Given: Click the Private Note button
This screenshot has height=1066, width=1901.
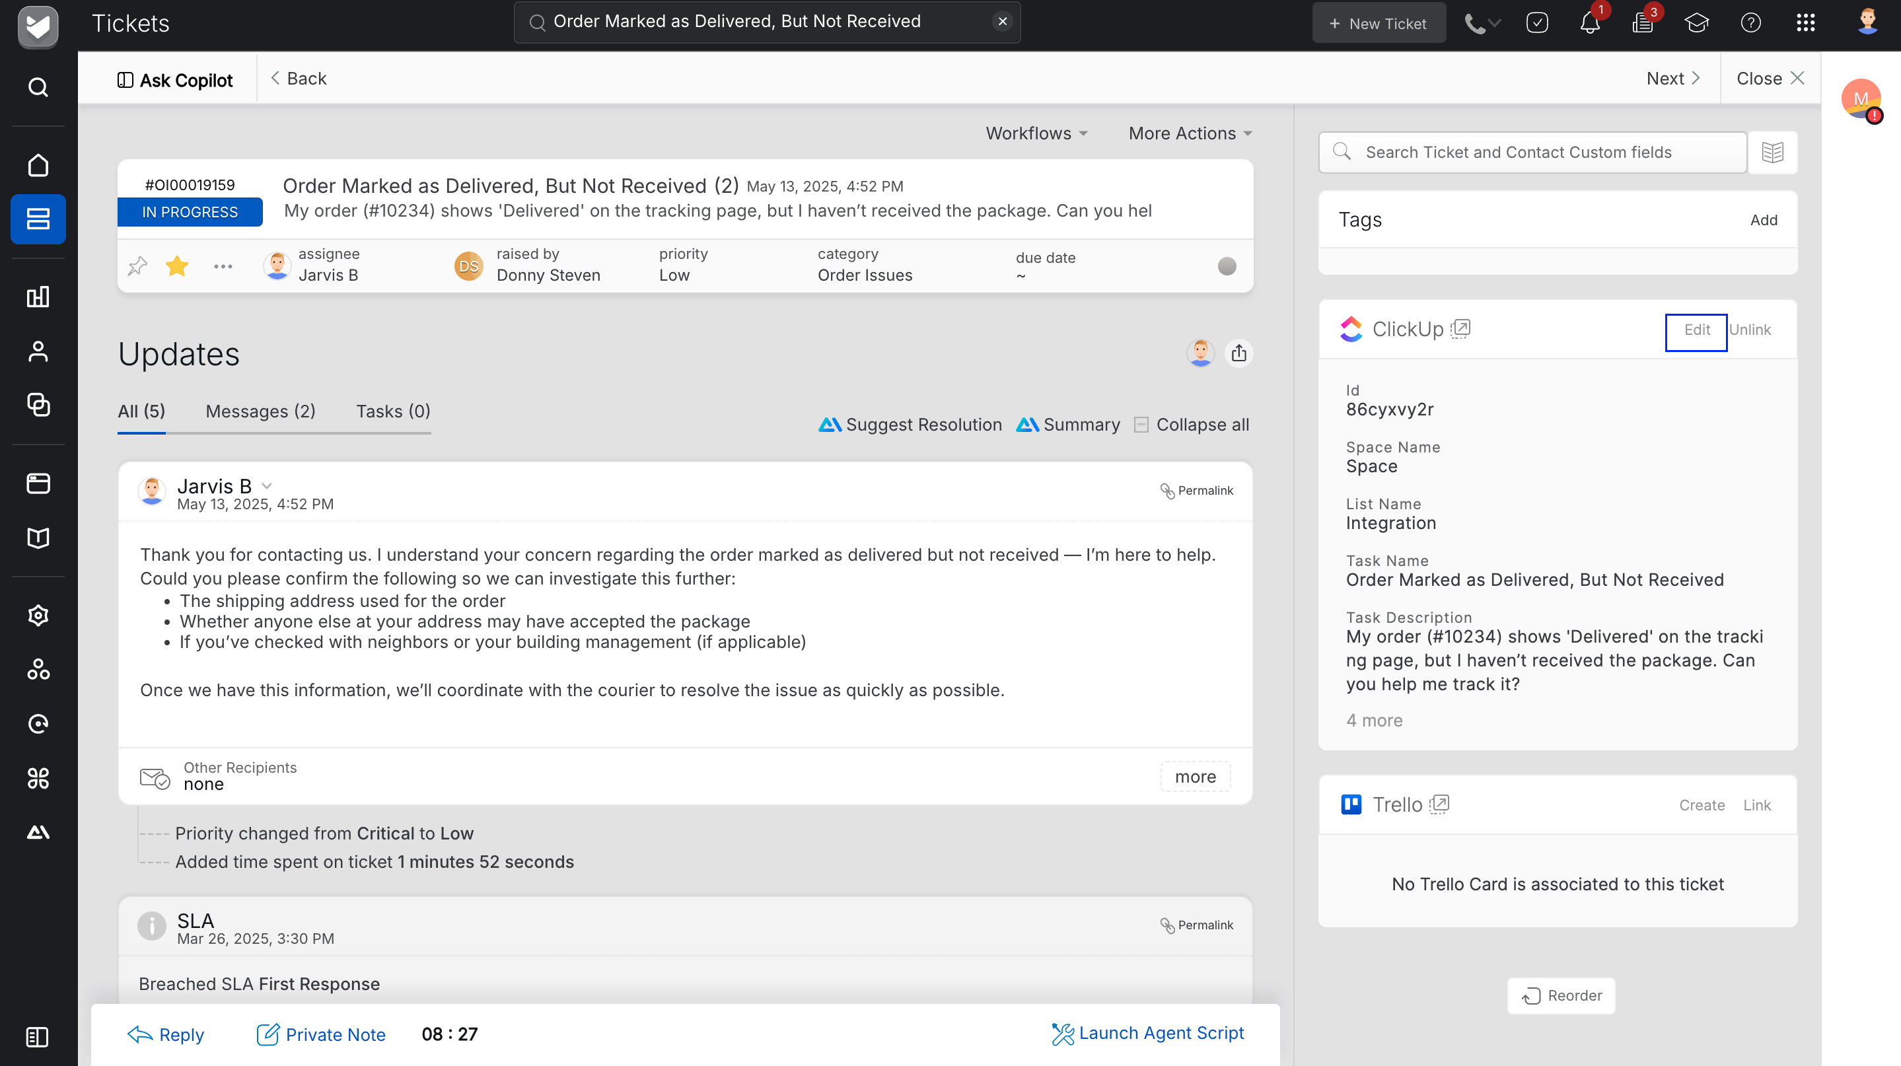Looking at the screenshot, I should pyautogui.click(x=321, y=1034).
